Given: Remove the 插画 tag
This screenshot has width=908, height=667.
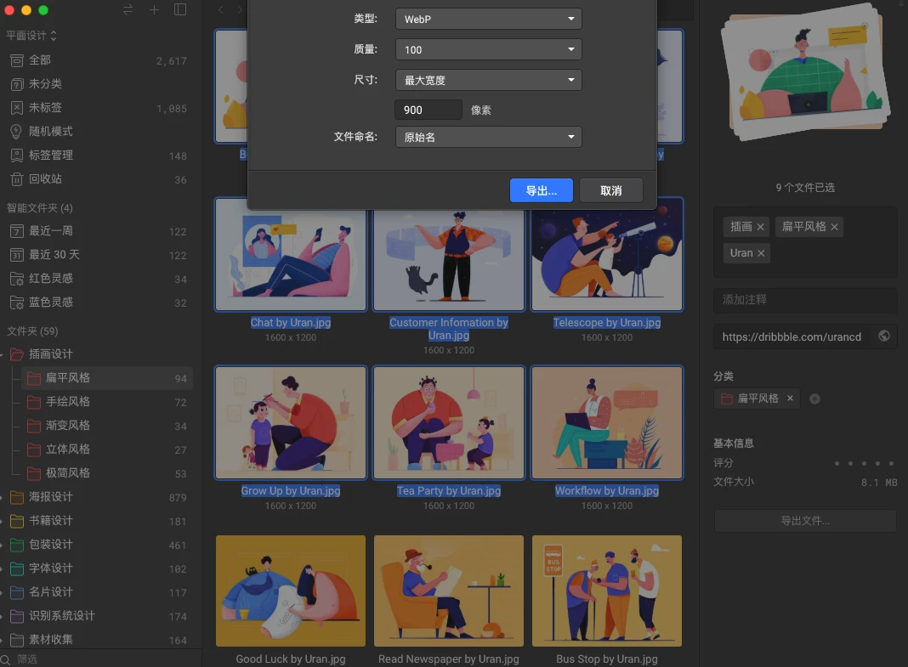Looking at the screenshot, I should coord(761,227).
